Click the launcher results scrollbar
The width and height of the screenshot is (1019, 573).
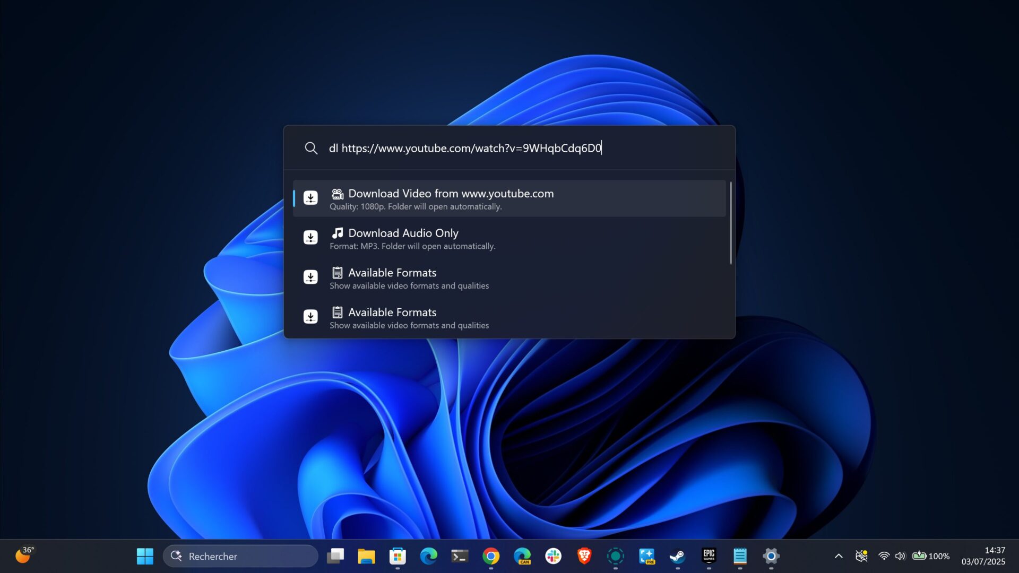click(x=731, y=223)
